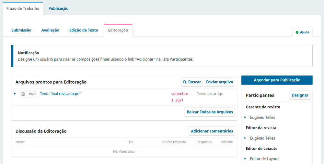
Task: Click the Editor da revista role heading
Action: (261, 128)
